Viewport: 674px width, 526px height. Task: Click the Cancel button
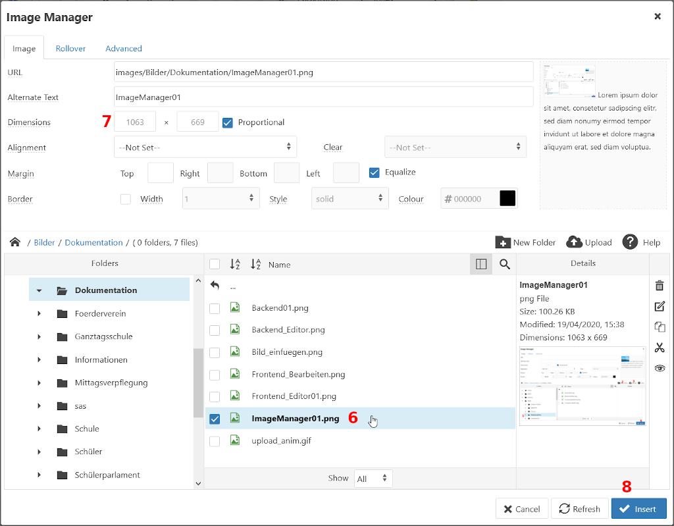522,509
